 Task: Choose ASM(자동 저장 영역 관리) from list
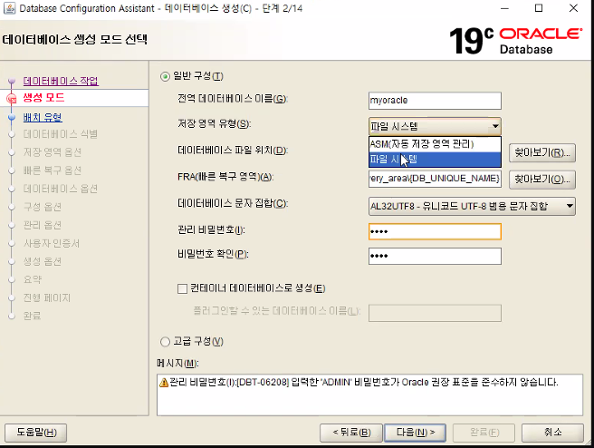pyautogui.click(x=435, y=144)
